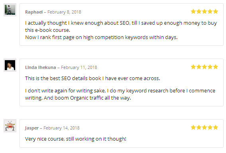226x153 pixels.
Task: Click the date February 8, 2018
Action: point(64,12)
